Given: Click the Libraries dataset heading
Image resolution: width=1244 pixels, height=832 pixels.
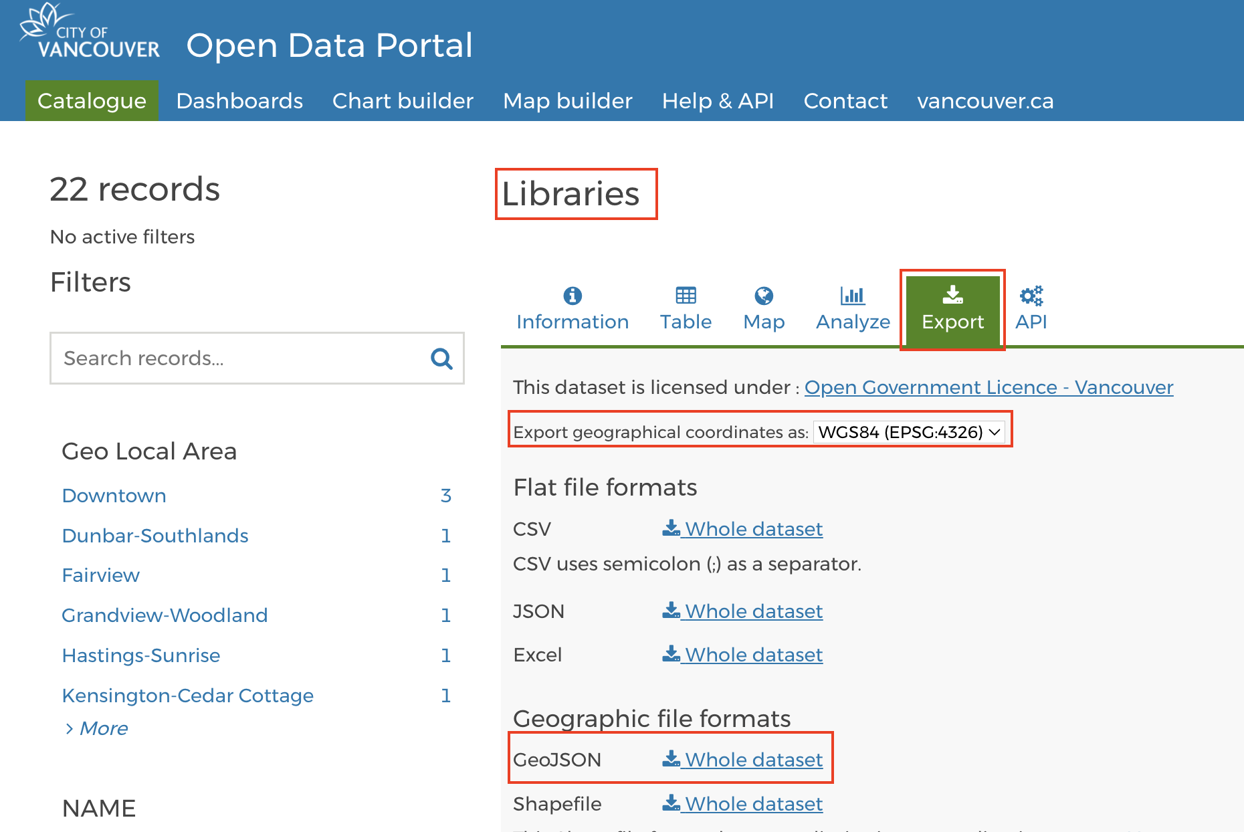Looking at the screenshot, I should 571,194.
